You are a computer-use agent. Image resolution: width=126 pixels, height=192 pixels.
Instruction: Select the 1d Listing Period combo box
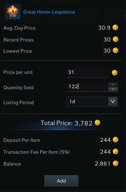[92, 101]
